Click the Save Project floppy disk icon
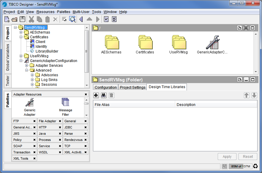The image size is (262, 173). (22, 19)
